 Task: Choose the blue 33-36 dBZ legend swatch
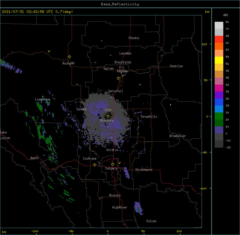point(219,102)
